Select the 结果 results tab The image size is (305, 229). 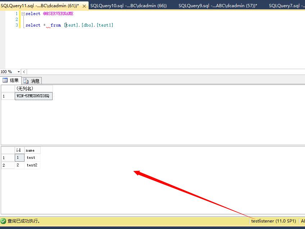click(11, 80)
